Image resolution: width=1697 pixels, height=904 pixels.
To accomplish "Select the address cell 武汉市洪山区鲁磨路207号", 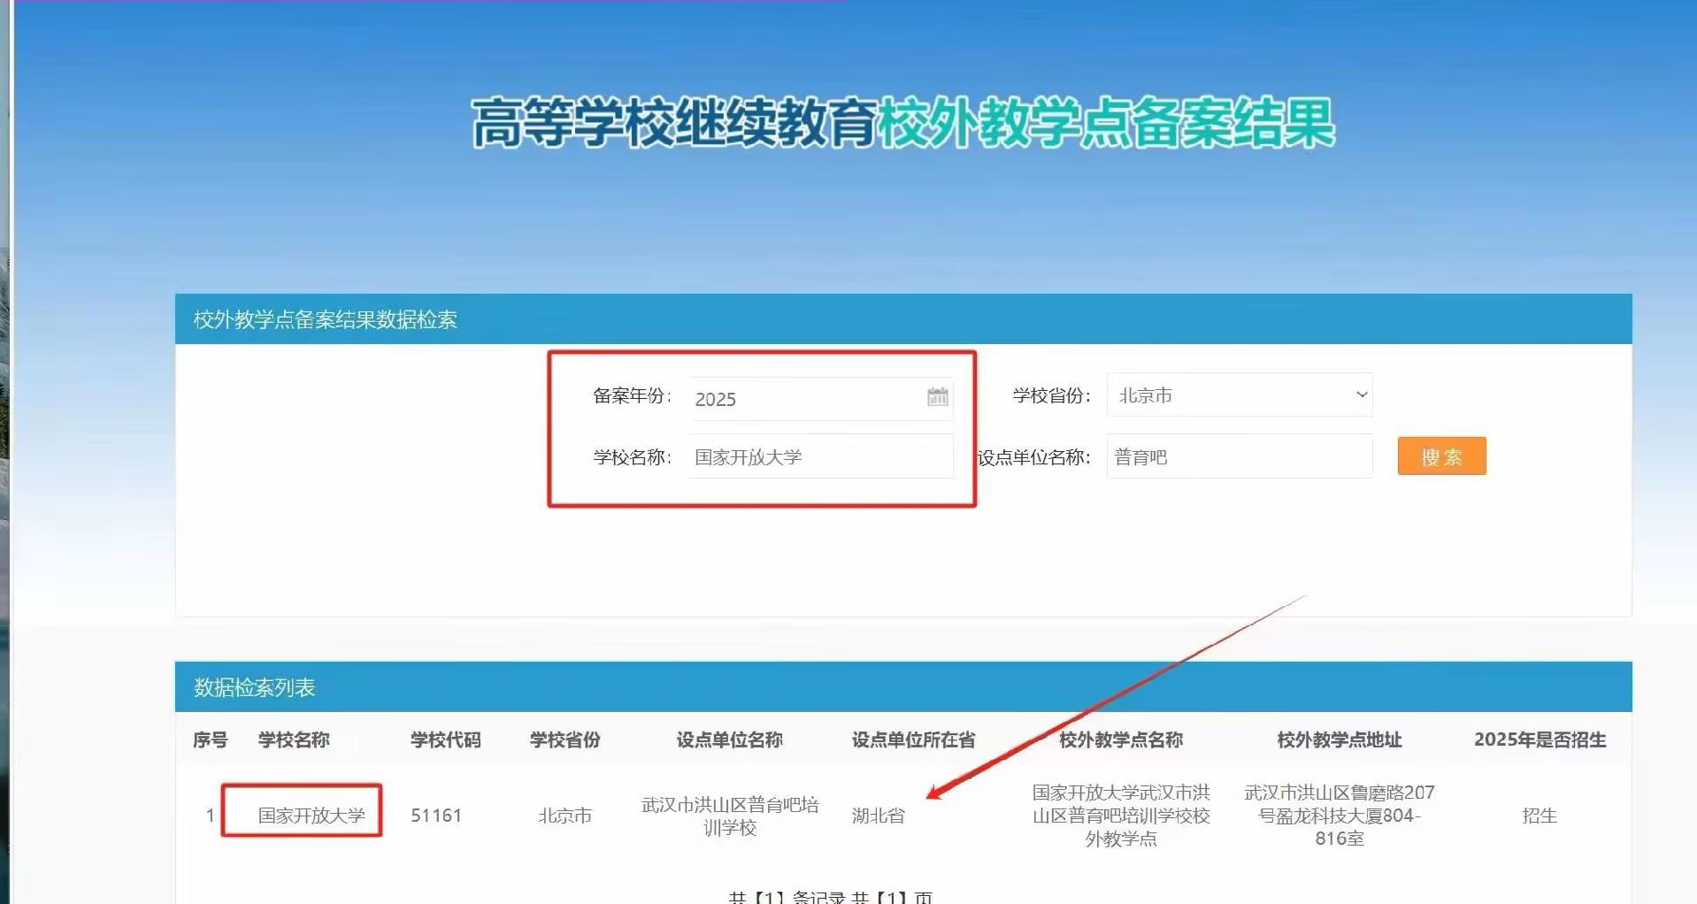I will [x=1340, y=816].
